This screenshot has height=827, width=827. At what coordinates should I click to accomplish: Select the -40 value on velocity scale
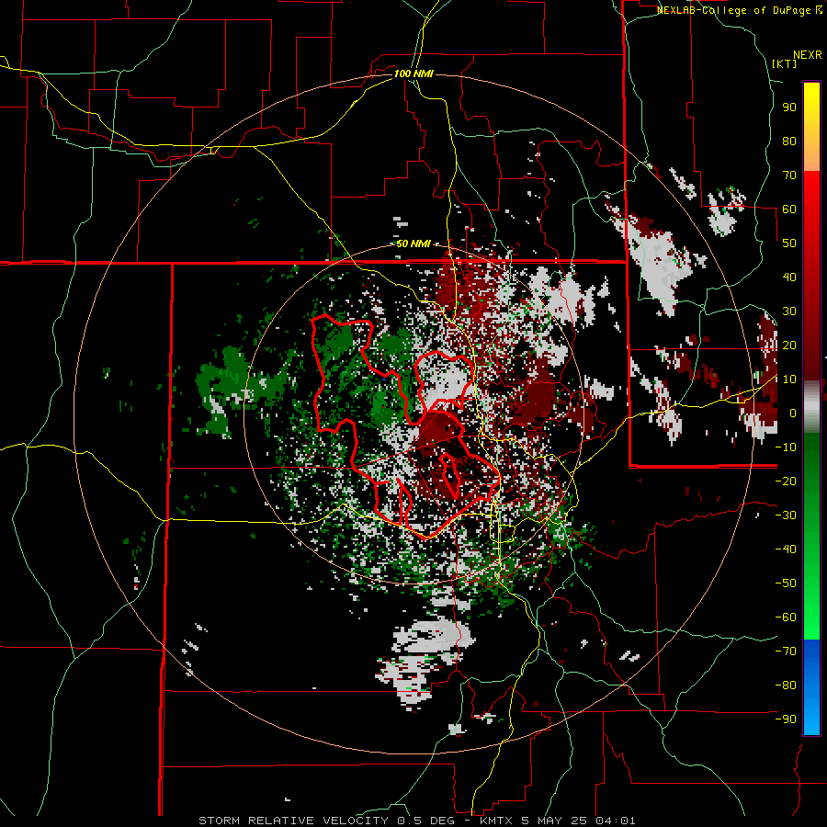(x=786, y=549)
